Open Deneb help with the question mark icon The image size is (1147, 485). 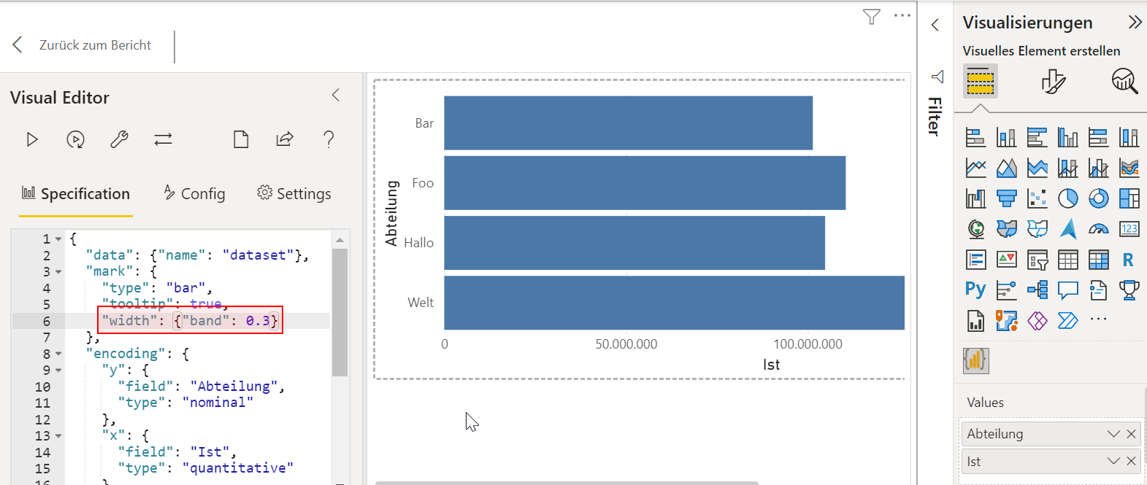(x=329, y=139)
